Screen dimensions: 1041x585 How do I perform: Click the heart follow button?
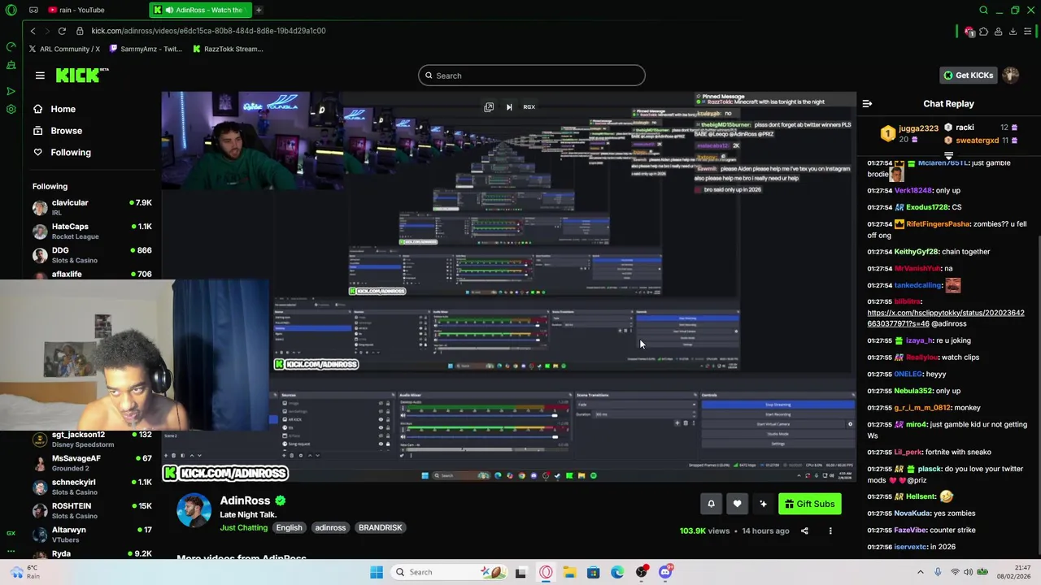(x=737, y=504)
